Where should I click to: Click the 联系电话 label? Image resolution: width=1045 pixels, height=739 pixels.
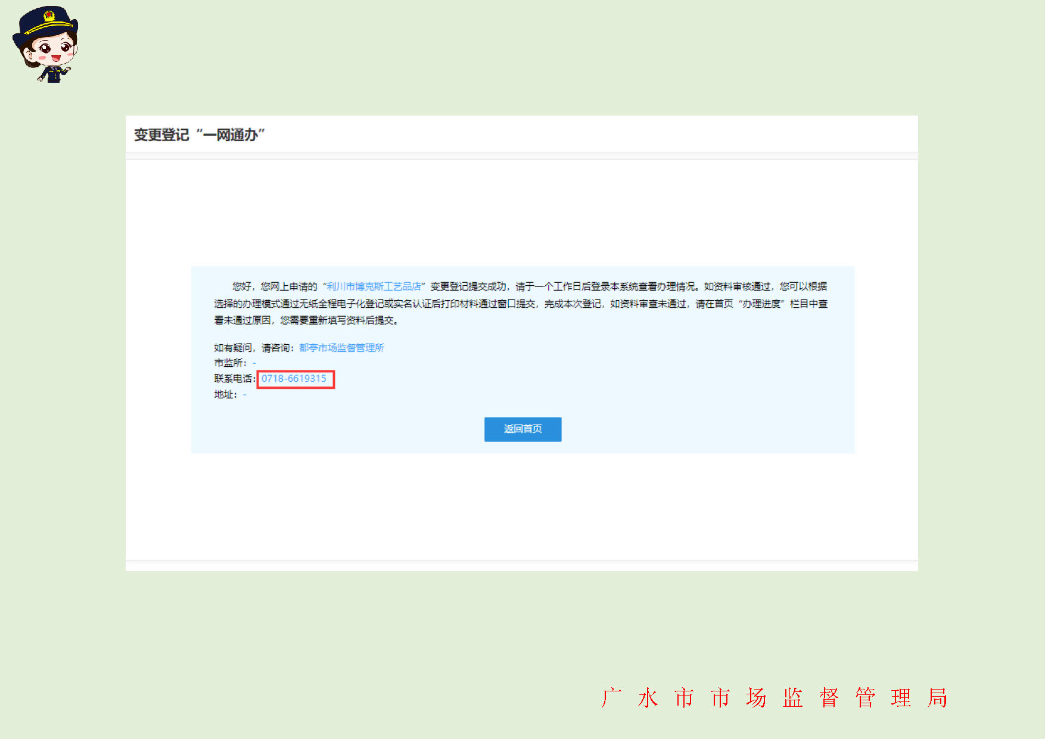pos(234,379)
